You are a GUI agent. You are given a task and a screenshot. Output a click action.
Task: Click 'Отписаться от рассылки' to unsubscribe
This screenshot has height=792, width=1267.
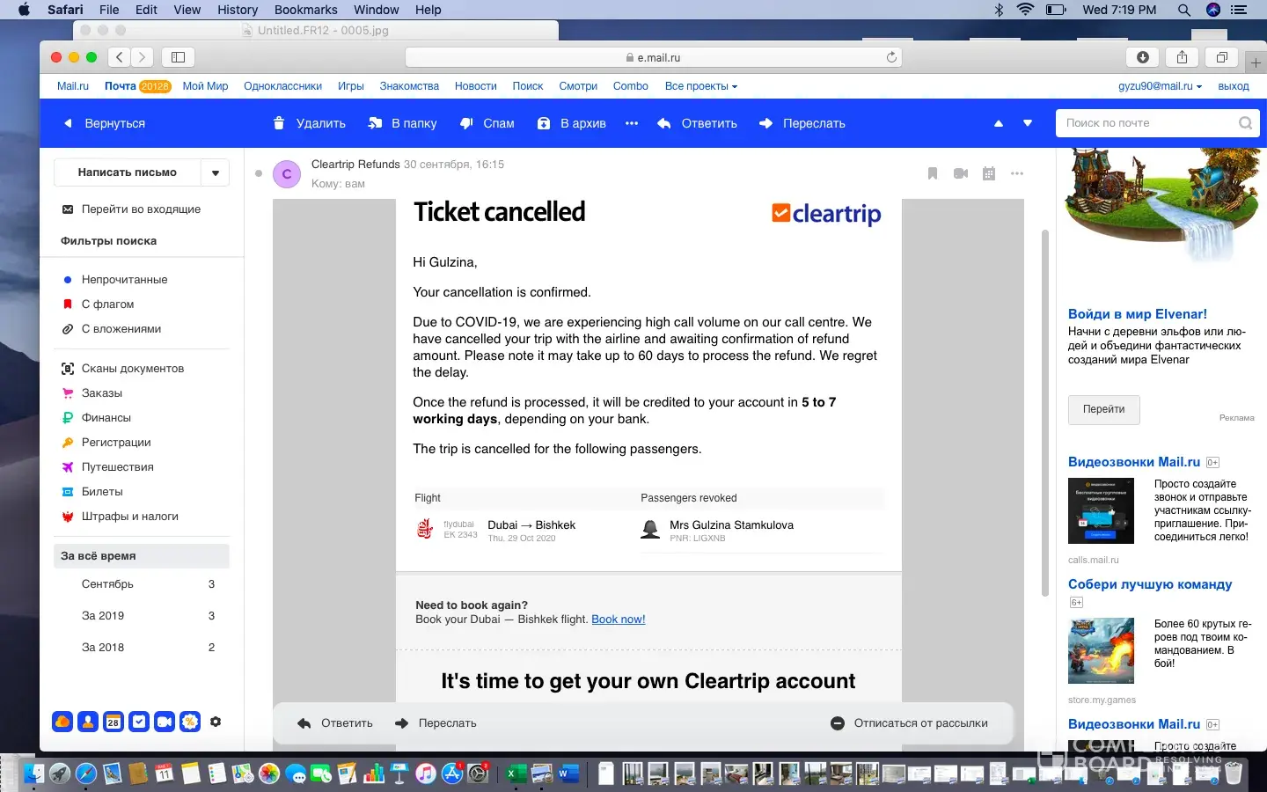[910, 723]
